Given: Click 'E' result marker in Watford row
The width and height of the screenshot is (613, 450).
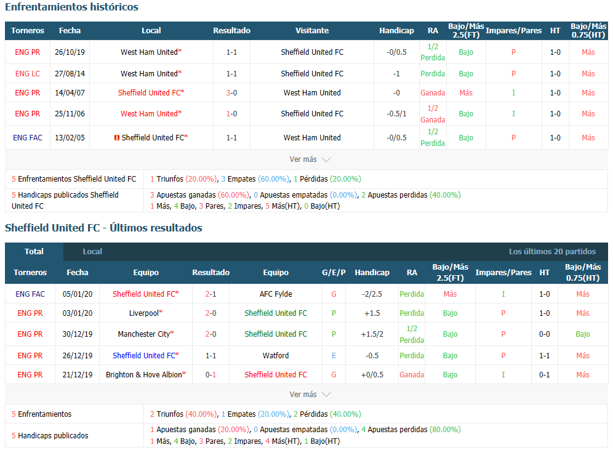Looking at the screenshot, I should pyautogui.click(x=334, y=356).
